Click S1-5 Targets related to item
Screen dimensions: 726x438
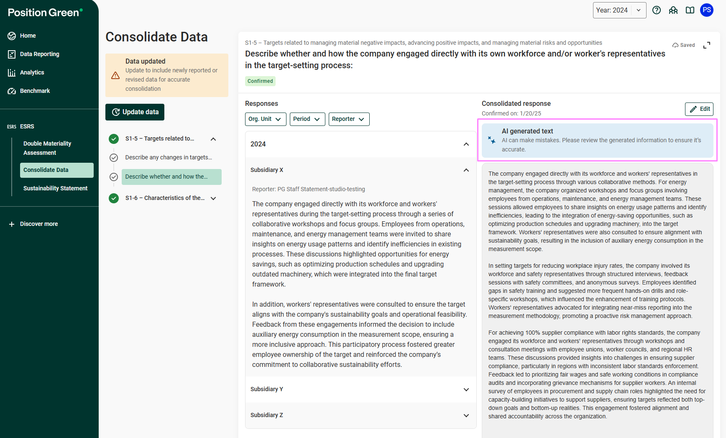pyautogui.click(x=160, y=138)
